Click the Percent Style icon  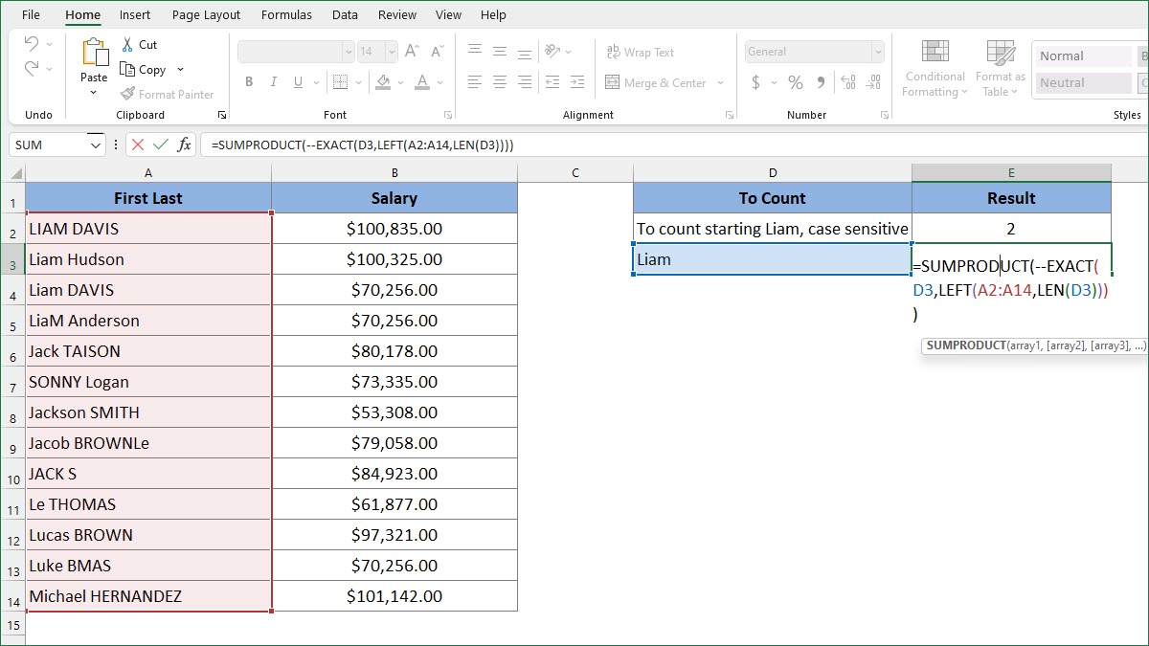tap(795, 82)
